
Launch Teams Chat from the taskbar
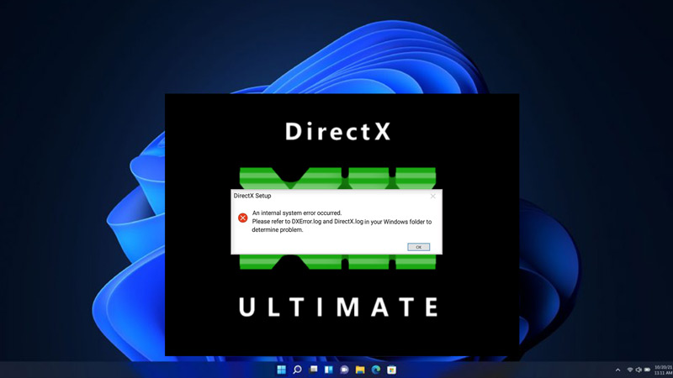[344, 370]
